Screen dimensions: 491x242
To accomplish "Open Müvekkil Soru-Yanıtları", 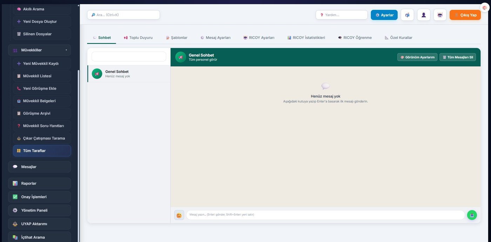I will pyautogui.click(x=42, y=126).
